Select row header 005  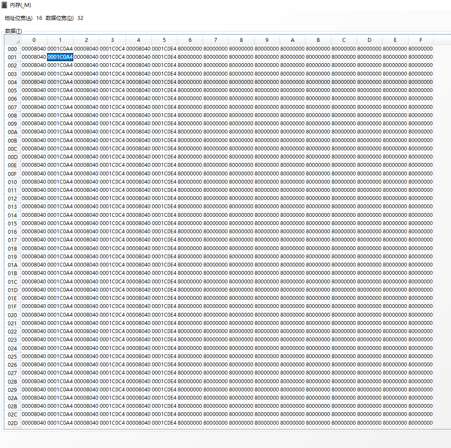click(x=13, y=90)
